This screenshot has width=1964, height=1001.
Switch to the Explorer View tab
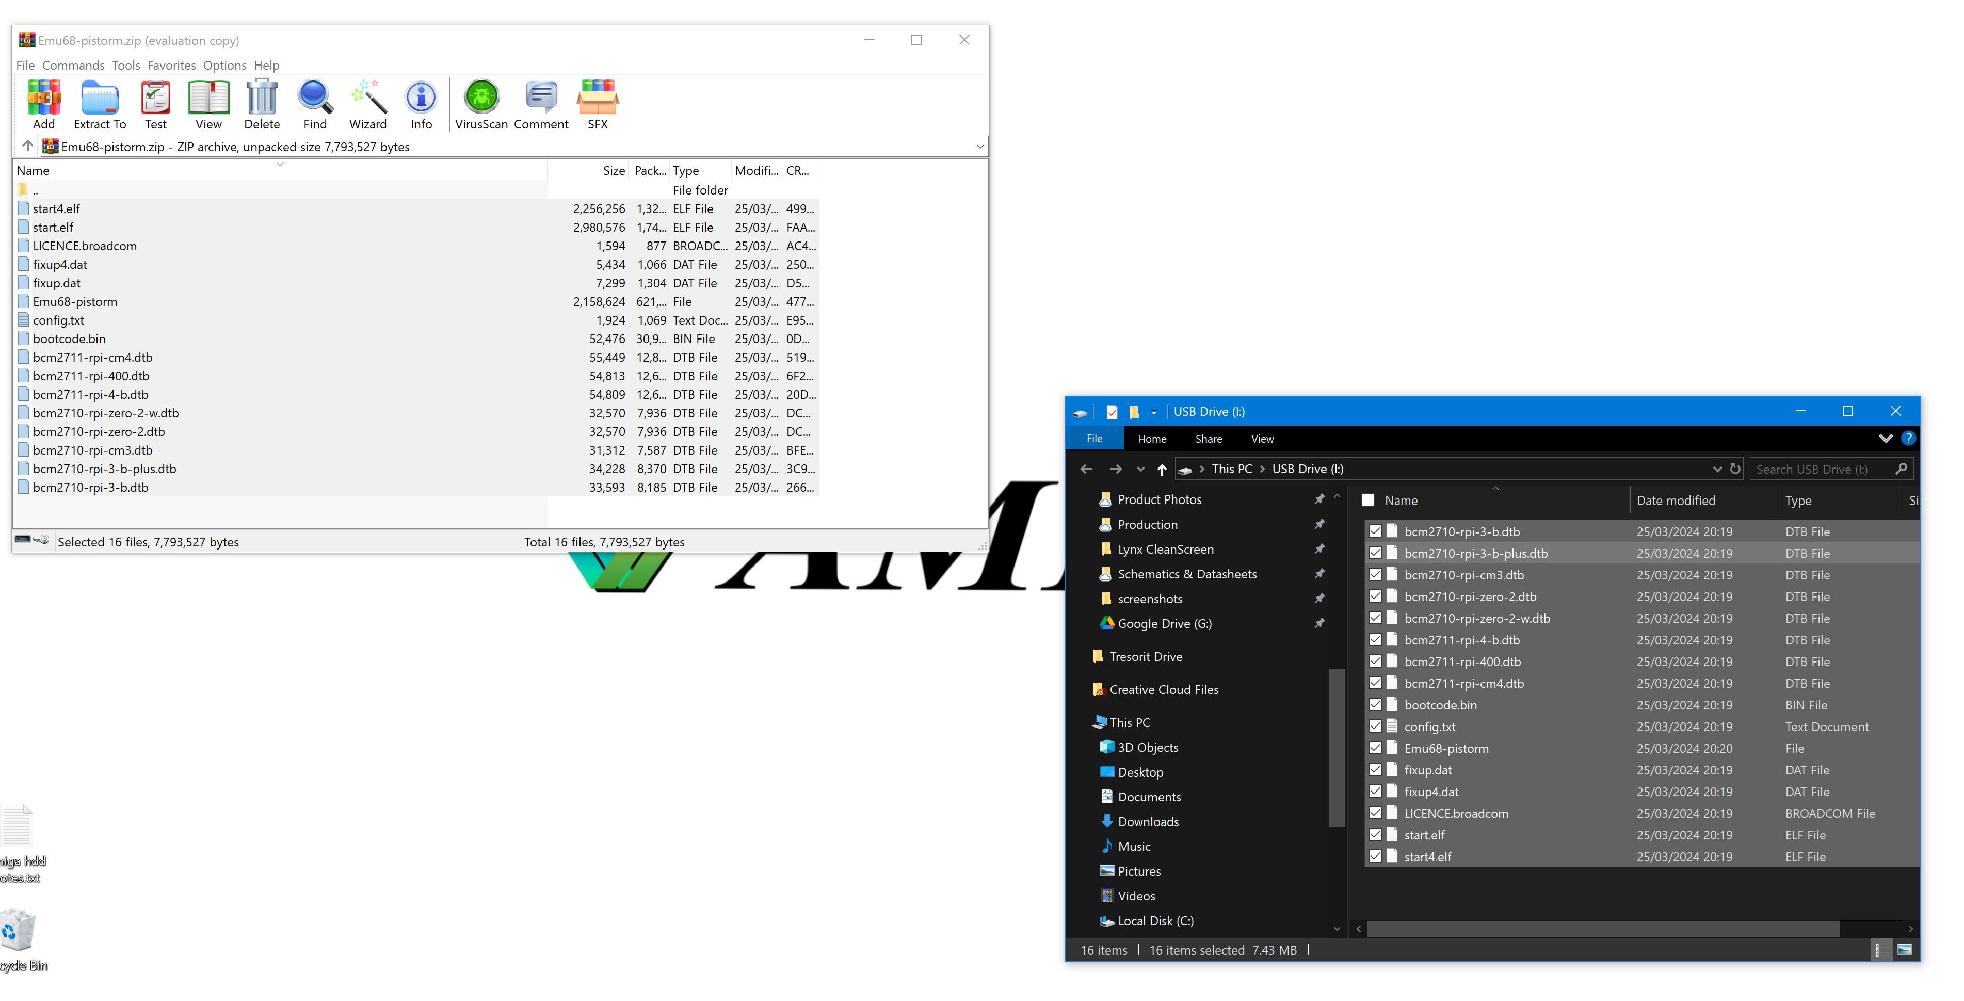point(1262,439)
